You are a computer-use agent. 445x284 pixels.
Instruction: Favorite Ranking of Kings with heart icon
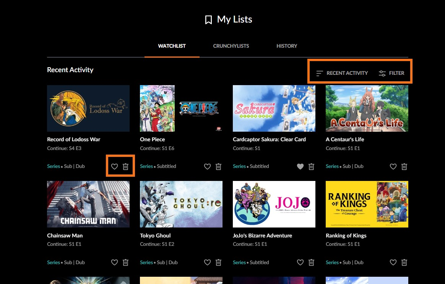point(393,263)
